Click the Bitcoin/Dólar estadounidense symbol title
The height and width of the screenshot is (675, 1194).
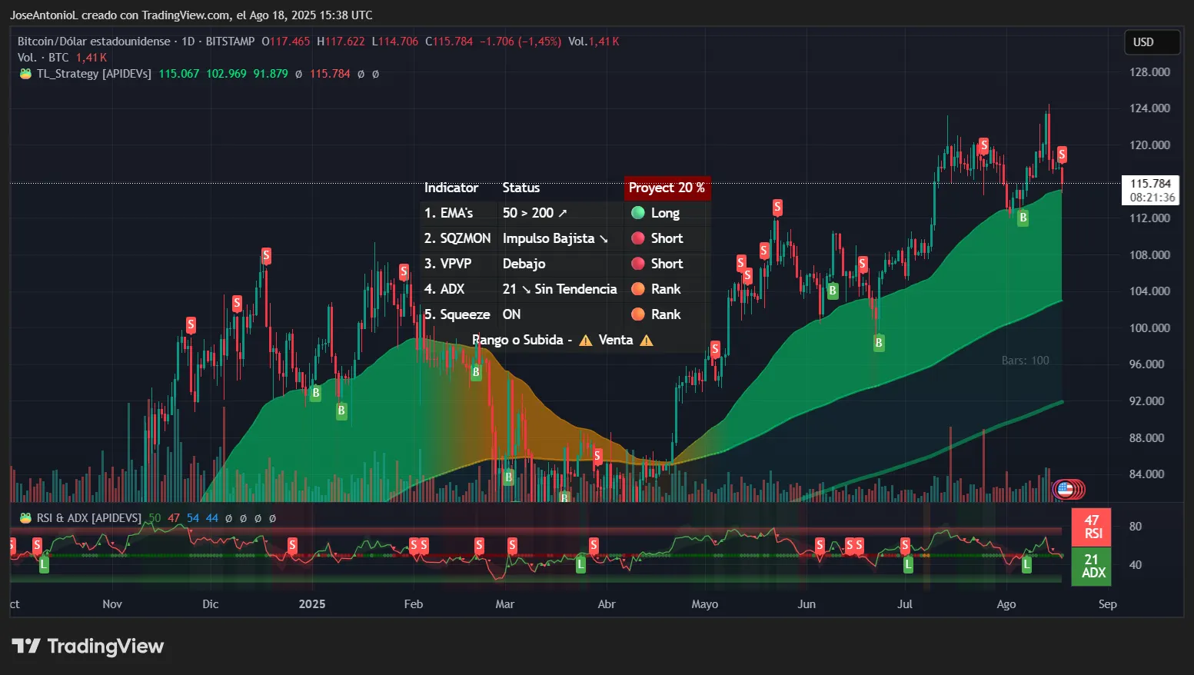pos(94,42)
